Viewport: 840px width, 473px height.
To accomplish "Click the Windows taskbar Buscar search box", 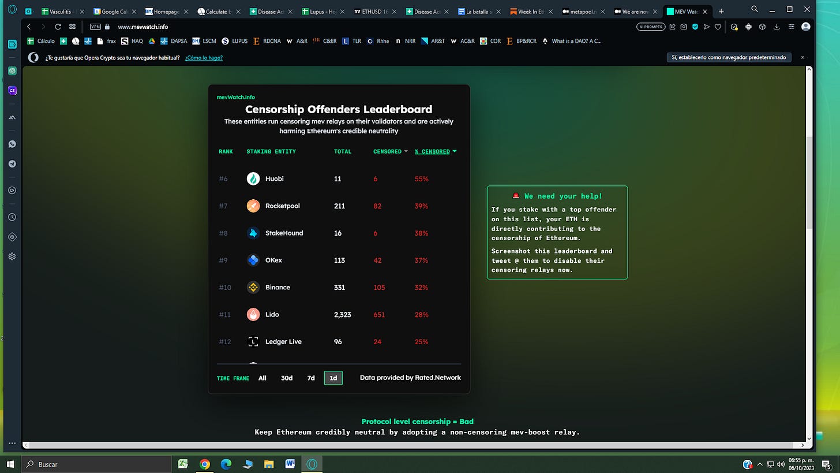I will tap(96, 464).
